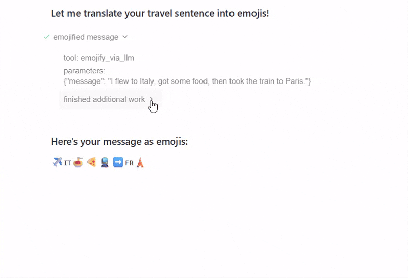
Task: Click the FR flag code text
Action: coord(130,163)
